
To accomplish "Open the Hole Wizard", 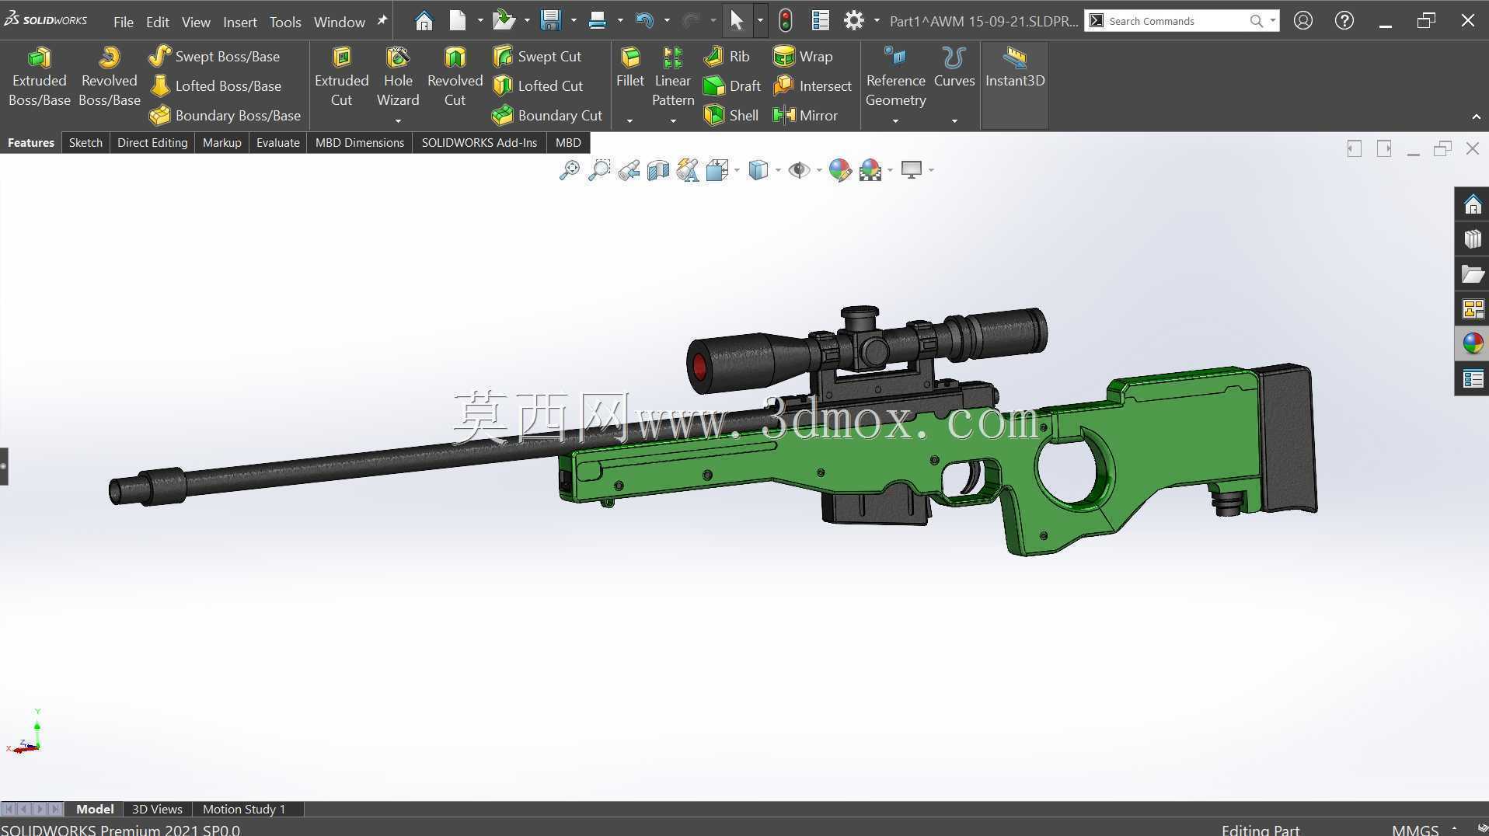I will coord(398,77).
